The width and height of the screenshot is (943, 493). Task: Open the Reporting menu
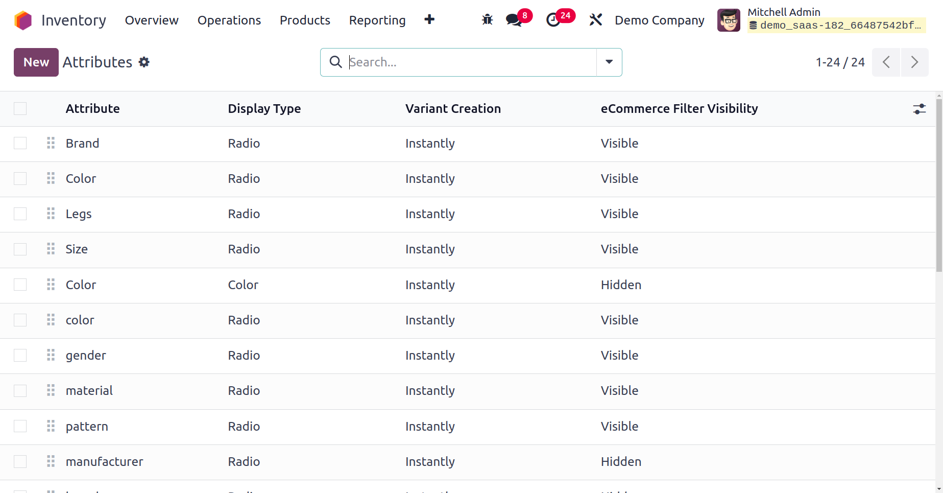(x=377, y=20)
